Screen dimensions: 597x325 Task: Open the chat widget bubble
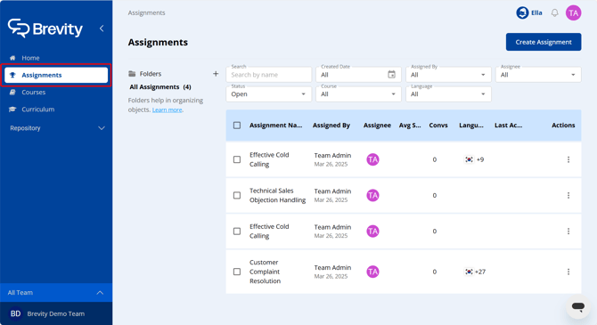[x=578, y=306]
